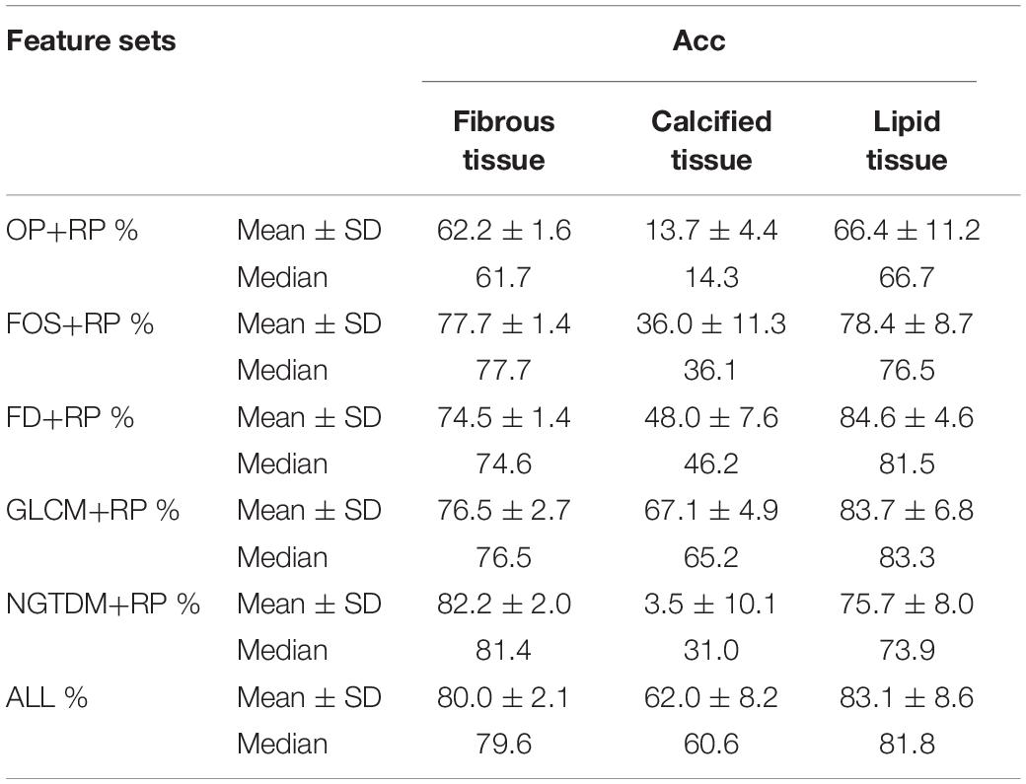The height and width of the screenshot is (784, 1026).
Task: Click the Fibrous tissue column header
Action: click(504, 141)
